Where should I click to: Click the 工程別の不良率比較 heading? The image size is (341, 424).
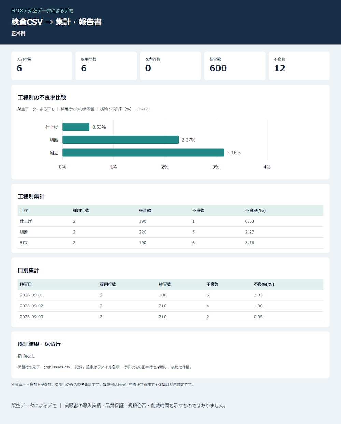[42, 97]
